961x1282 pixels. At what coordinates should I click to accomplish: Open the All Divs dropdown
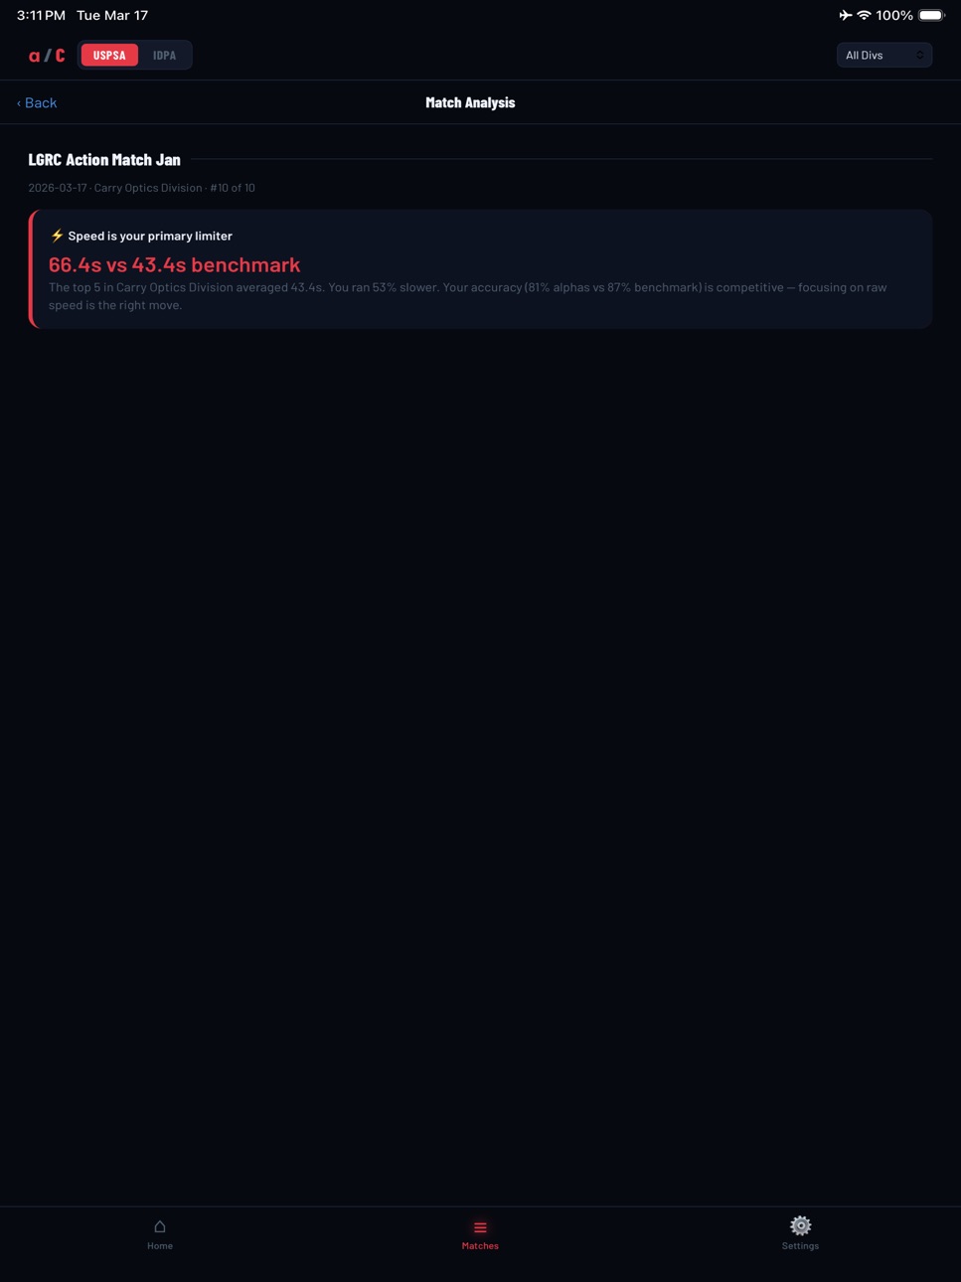pos(884,56)
